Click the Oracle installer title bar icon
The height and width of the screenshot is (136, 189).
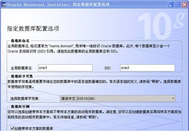4,4
